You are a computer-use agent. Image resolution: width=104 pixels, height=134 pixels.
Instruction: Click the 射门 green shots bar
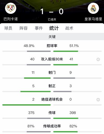tap(37, 78)
